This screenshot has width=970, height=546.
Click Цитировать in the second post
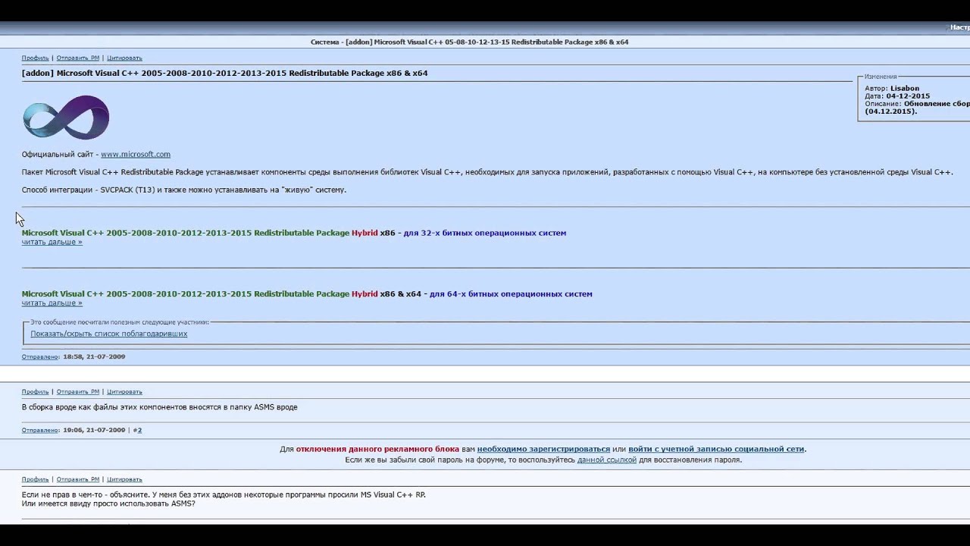124,392
